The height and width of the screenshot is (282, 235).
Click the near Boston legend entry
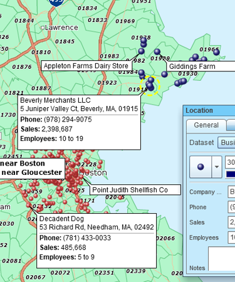click(x=22, y=164)
